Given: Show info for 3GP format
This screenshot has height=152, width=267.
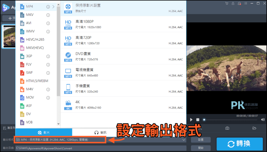Looking at the screenshot, I should point(48,56).
